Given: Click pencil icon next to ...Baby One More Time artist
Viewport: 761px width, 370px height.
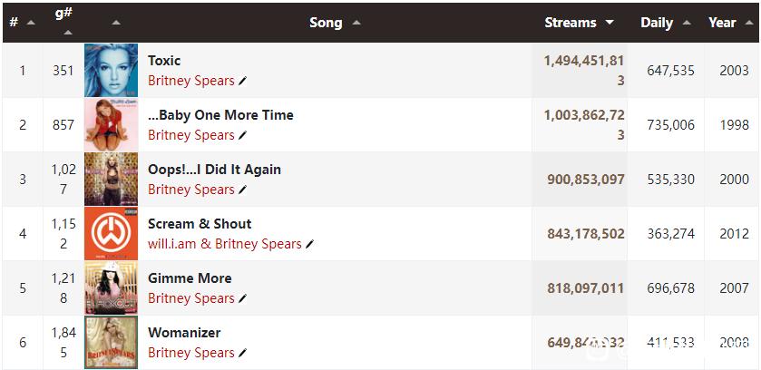Looking at the screenshot, I should pos(242,135).
